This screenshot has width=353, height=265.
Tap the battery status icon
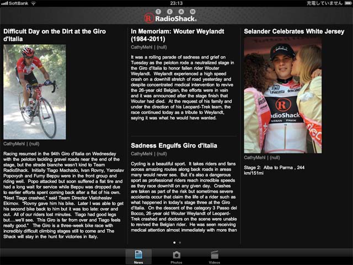click(x=348, y=3)
